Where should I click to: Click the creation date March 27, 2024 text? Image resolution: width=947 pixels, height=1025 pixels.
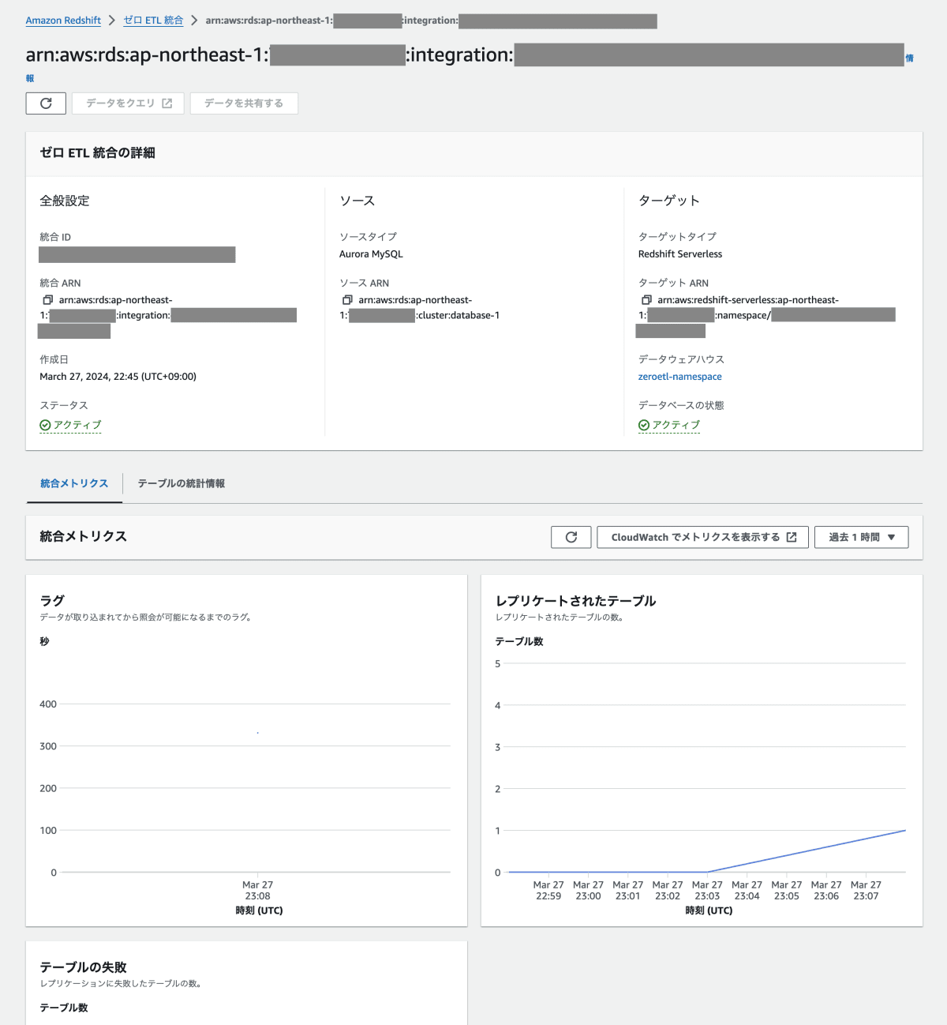118,377
